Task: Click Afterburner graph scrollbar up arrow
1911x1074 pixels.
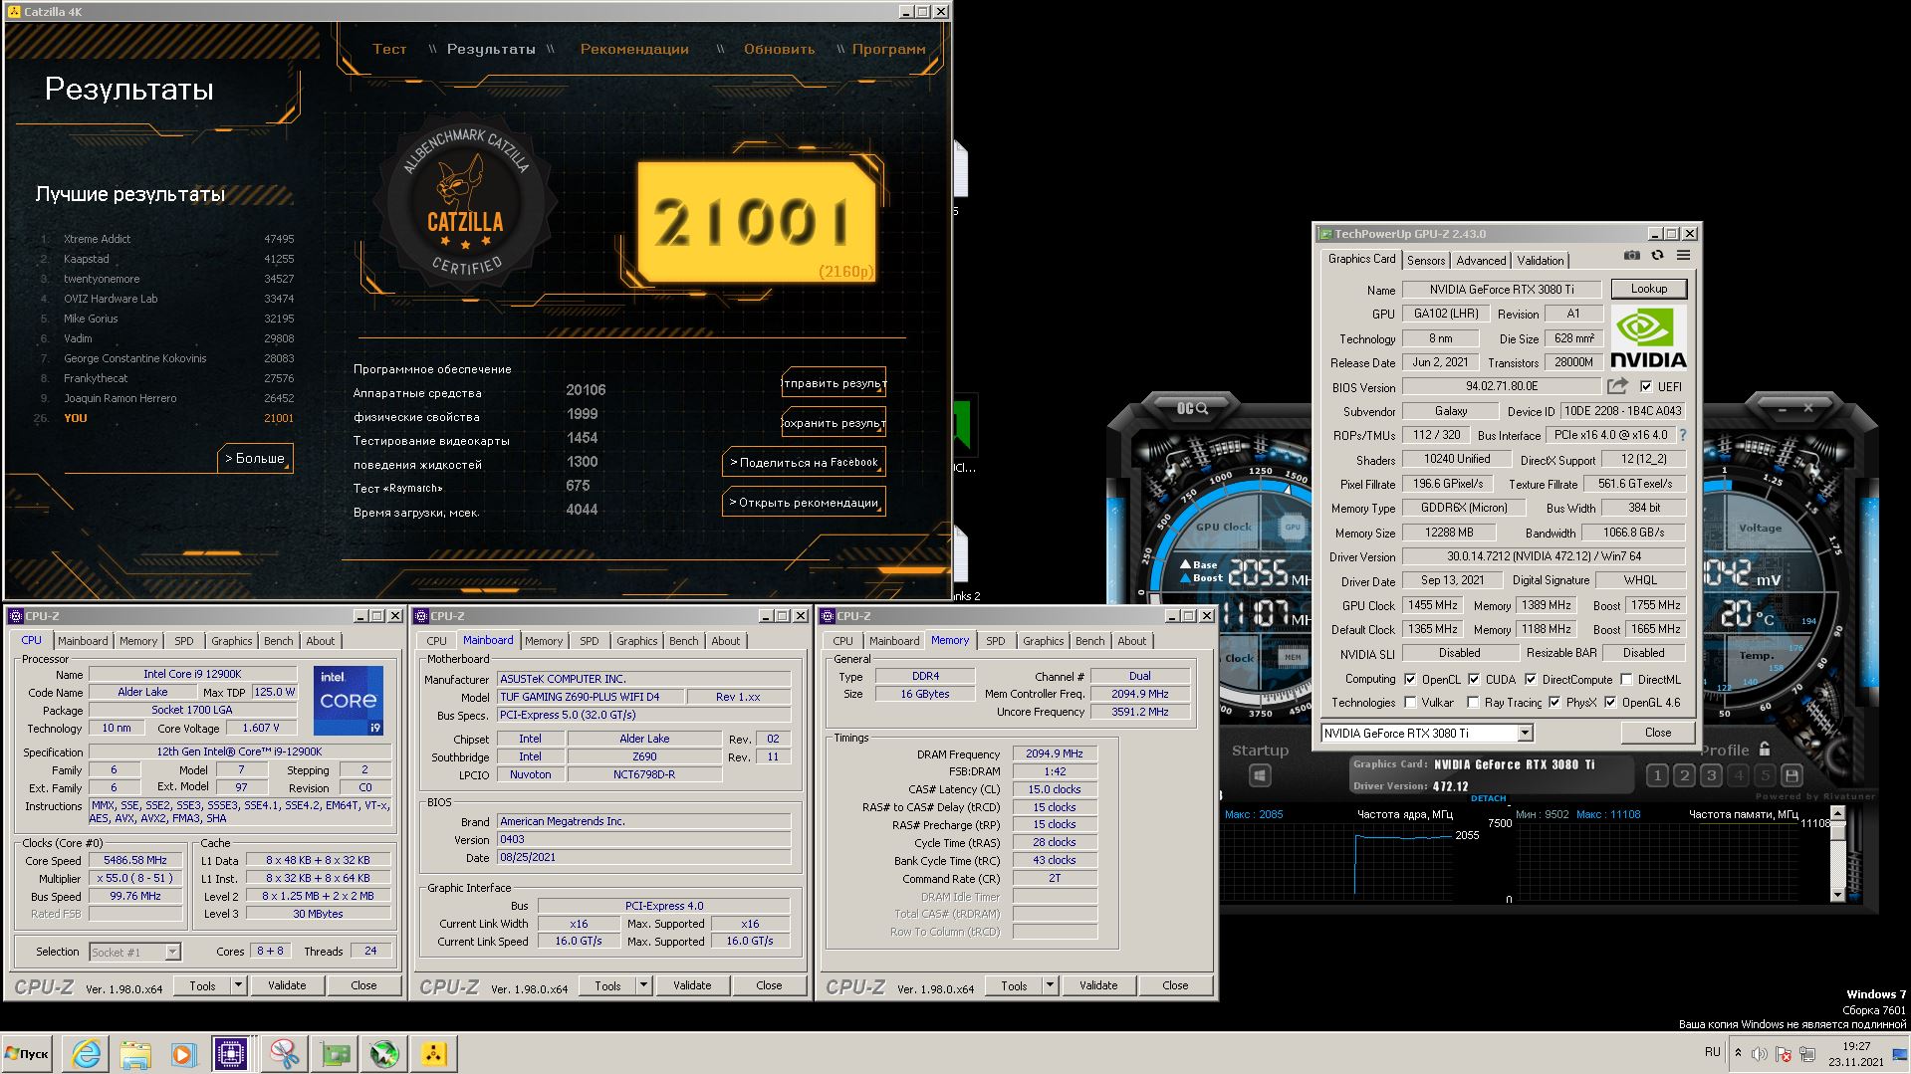Action: (1837, 813)
